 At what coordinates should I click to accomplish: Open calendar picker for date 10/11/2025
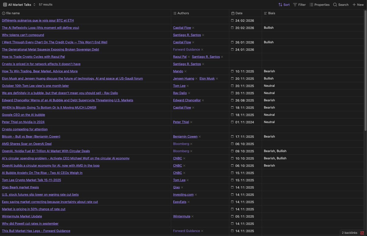(x=232, y=71)
